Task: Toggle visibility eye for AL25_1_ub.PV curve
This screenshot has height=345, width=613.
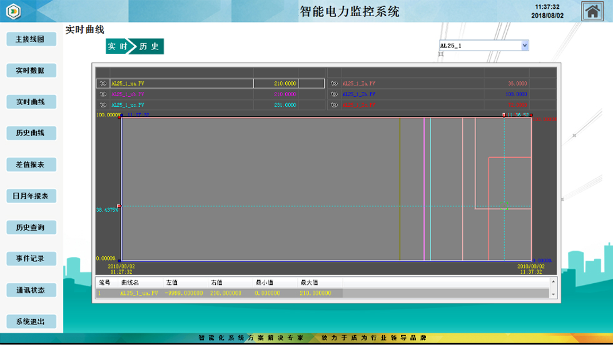Action: click(103, 94)
